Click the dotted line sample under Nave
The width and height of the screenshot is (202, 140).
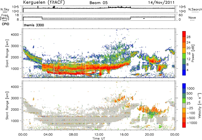pos(192,20)
